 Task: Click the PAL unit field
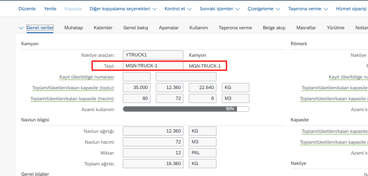[x=202, y=153]
